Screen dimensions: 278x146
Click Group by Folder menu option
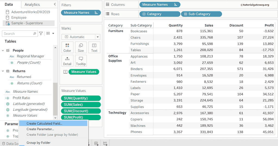[x=39, y=142]
